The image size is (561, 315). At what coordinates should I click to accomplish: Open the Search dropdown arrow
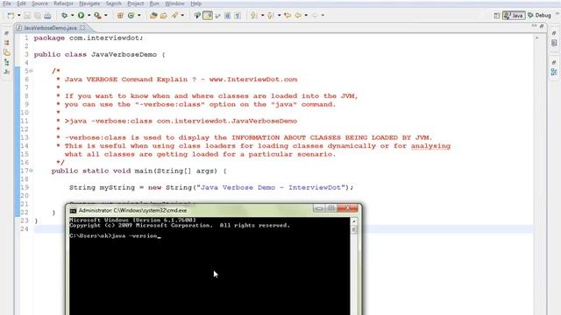click(x=182, y=16)
